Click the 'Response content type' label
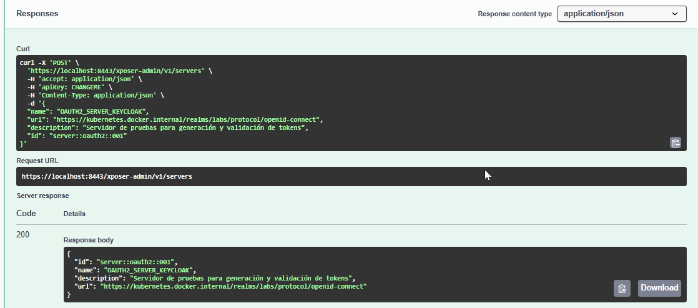698x308 pixels. tap(515, 14)
